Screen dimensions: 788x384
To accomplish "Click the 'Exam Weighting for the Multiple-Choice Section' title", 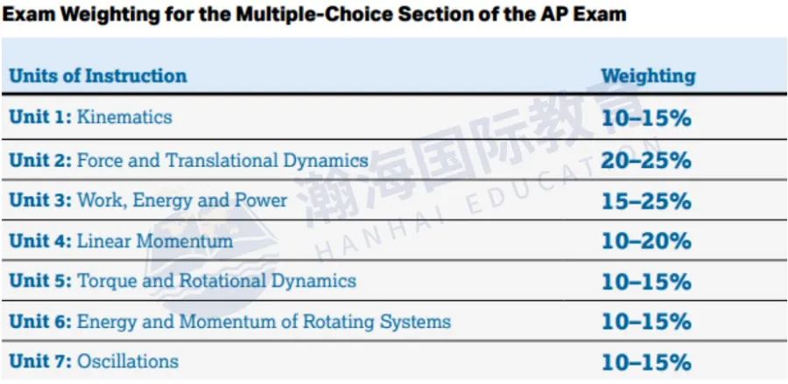I will [314, 15].
